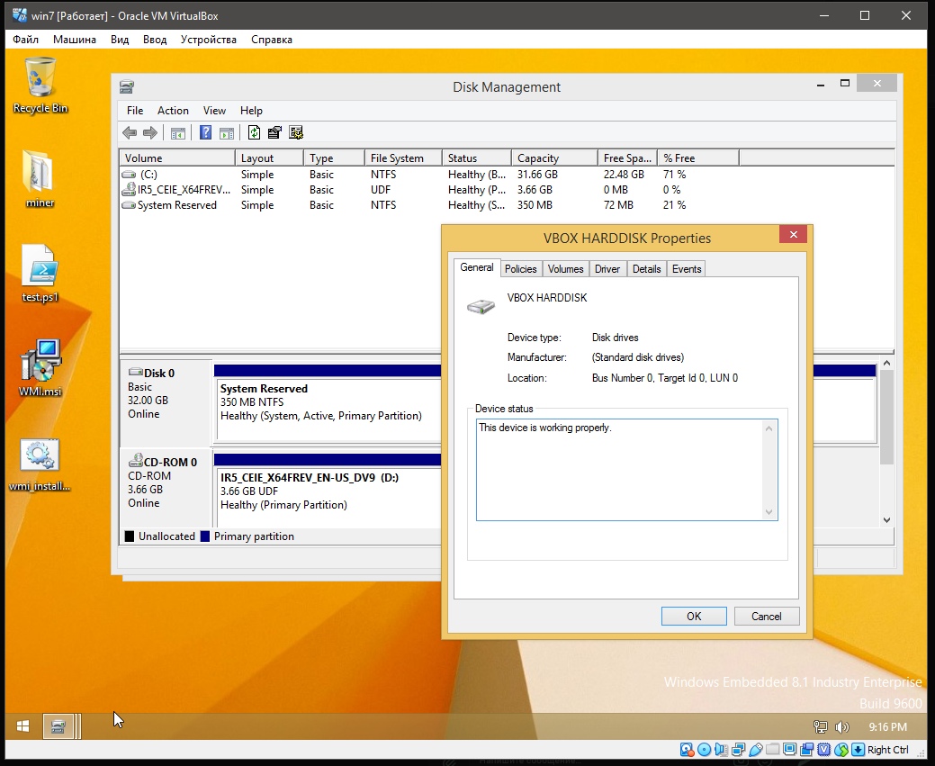Click the VirtualBox display indicator icon
Screen dimensions: 935x766
click(x=790, y=750)
